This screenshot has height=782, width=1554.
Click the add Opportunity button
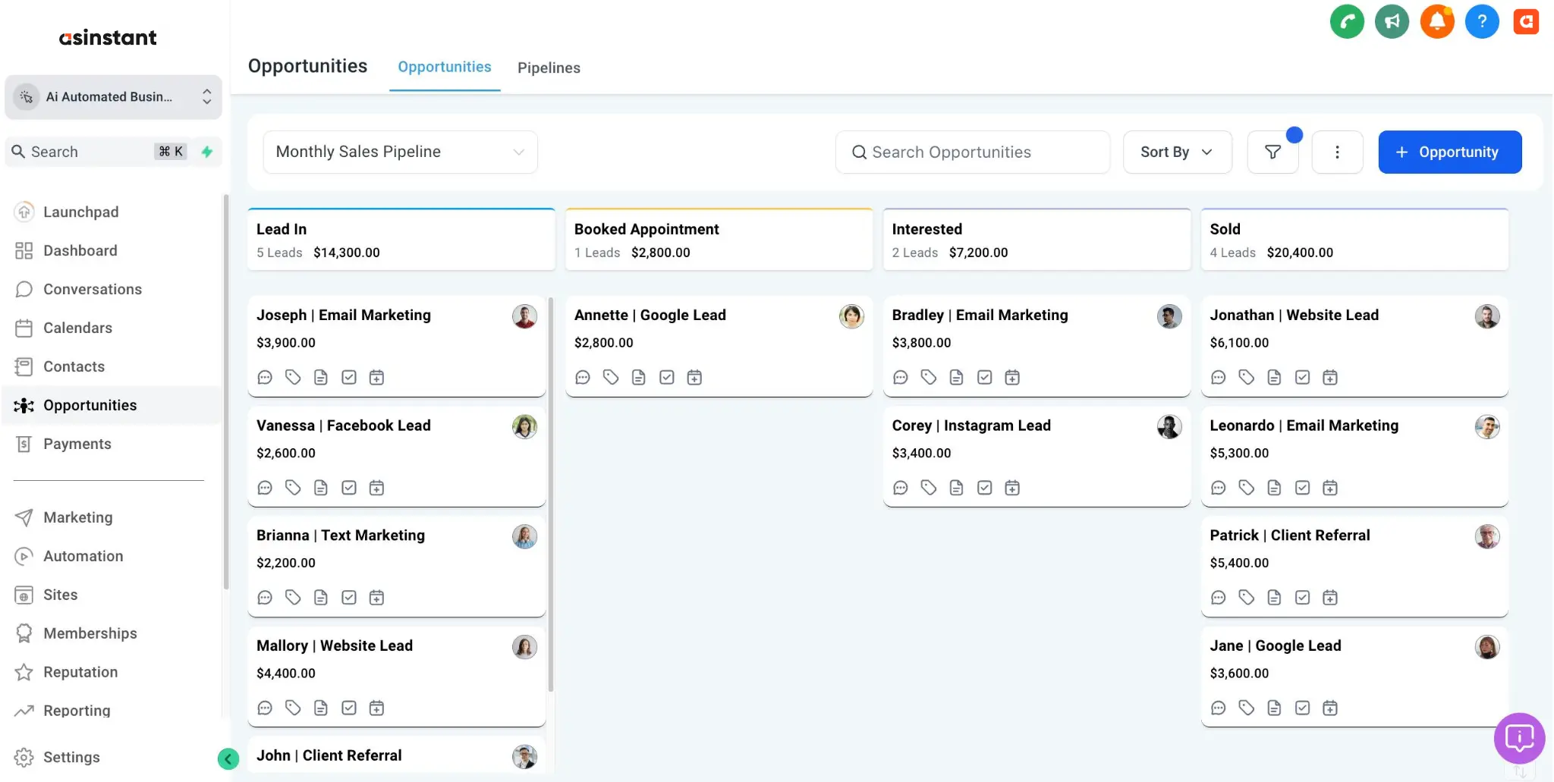tap(1449, 152)
